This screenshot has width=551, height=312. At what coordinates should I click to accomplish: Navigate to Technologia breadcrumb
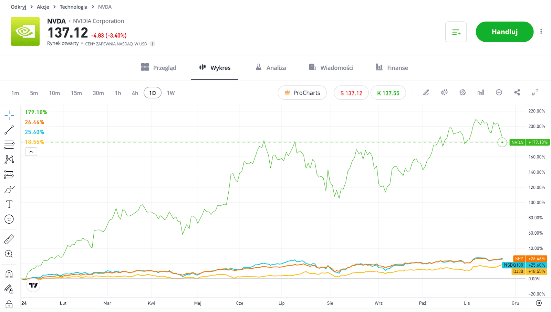pos(73,7)
